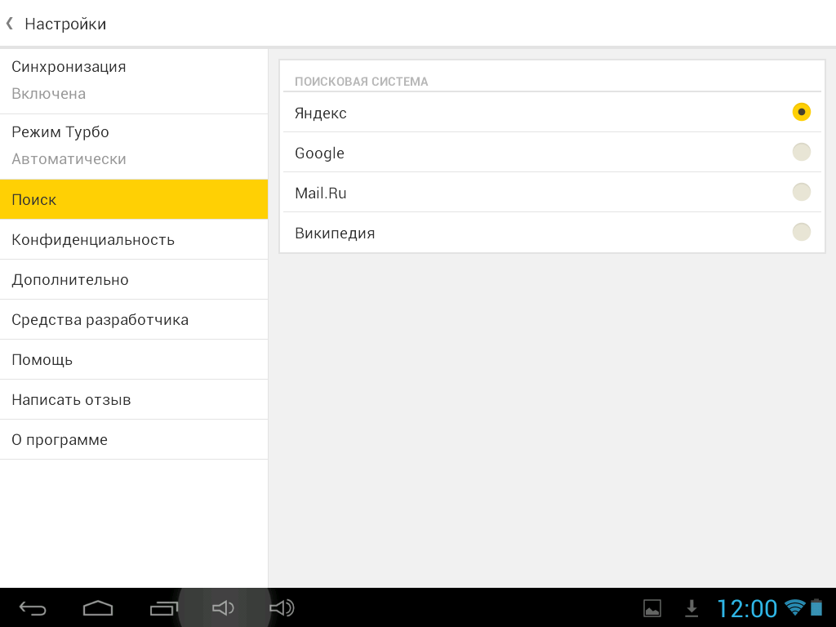Tap the Android back navigation icon
Image resolution: width=836 pixels, height=627 pixels.
[33, 608]
